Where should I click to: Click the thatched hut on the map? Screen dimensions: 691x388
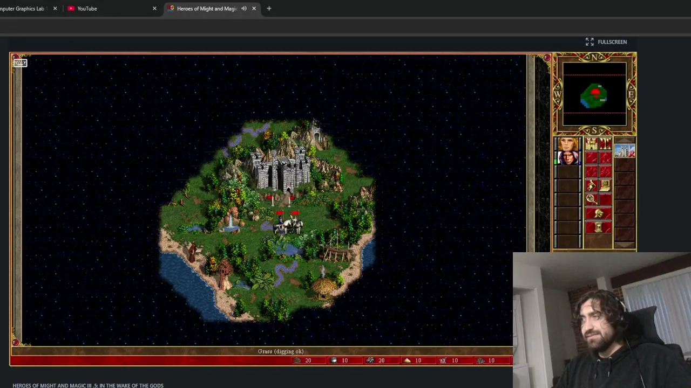[324, 289]
